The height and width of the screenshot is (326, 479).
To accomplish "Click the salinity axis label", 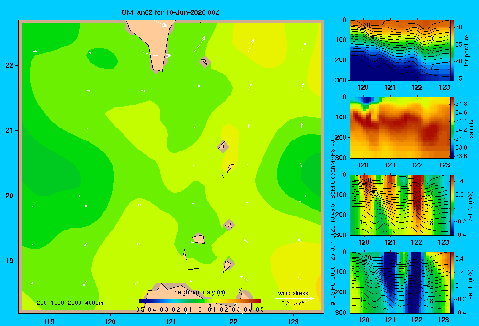I will 471,128.
